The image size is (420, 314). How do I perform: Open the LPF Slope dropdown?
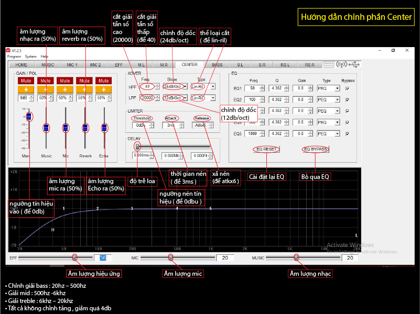coord(185,98)
